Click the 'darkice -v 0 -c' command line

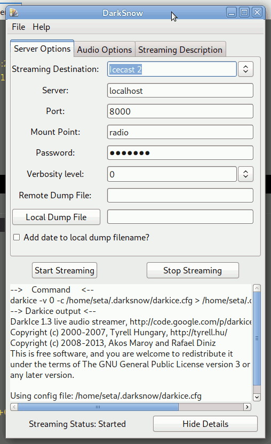[x=131, y=301]
